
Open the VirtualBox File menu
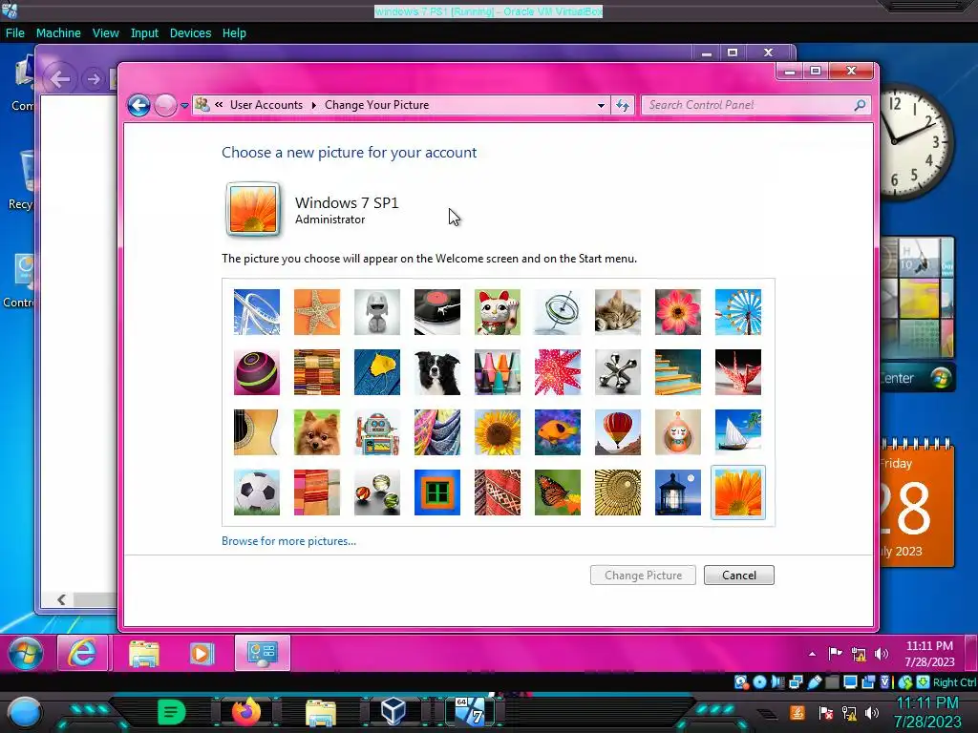click(15, 33)
